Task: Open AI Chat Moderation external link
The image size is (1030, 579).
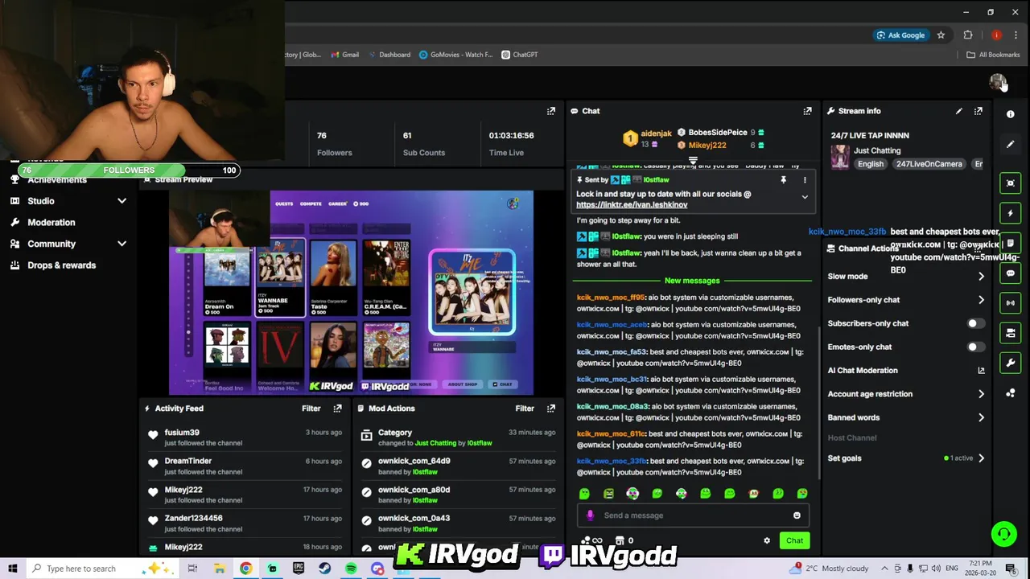Action: click(x=981, y=371)
